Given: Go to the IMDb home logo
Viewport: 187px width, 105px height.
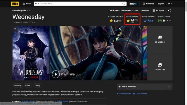Looking at the screenshot, I should 15,4.
